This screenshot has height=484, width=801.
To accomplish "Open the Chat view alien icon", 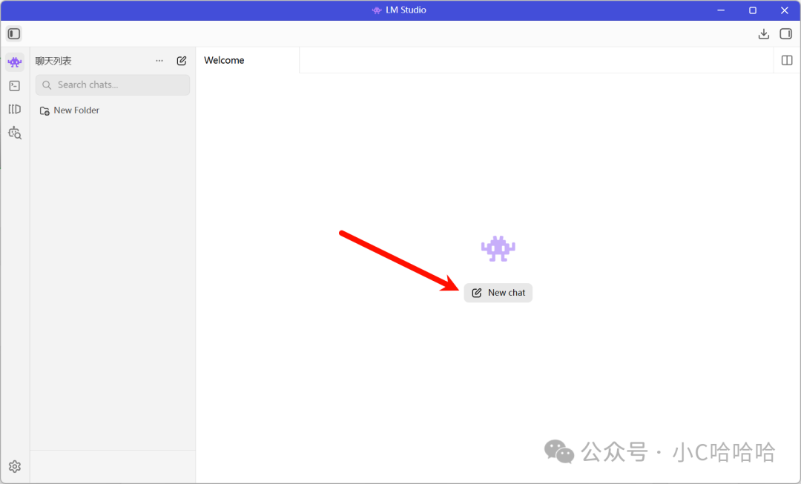I will click(15, 62).
